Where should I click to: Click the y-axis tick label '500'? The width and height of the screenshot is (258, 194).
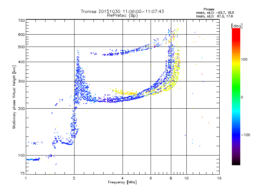[21, 47]
